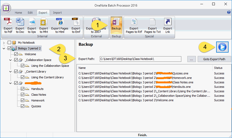Uncheck Using the Content Library checkbox
The image size is (232, 138).
pos(22,77)
